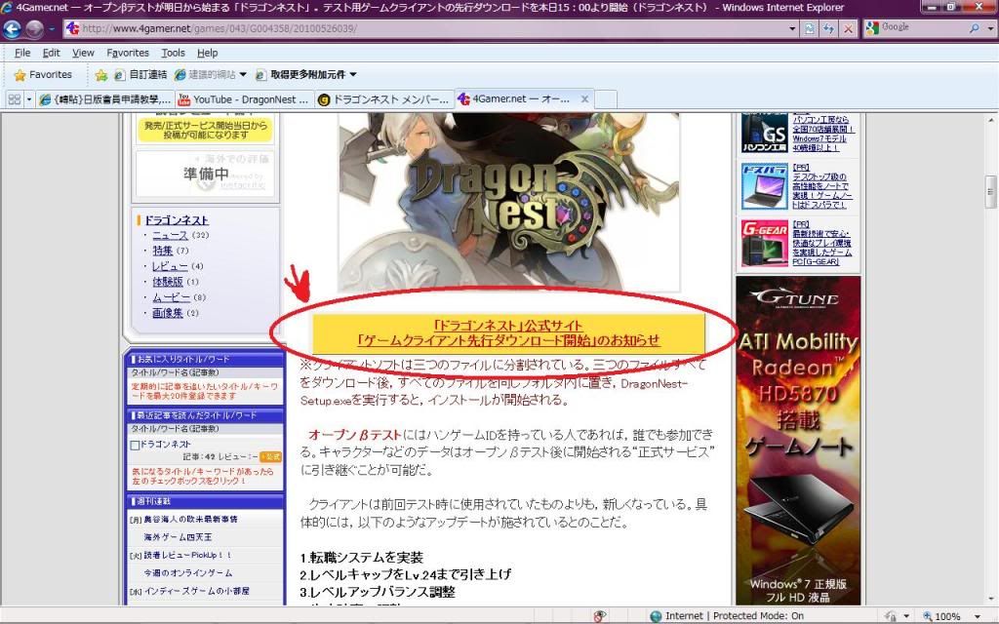Open 奥谷海人の欧米最新事情 weekly column
Screen dimensions: 999x624
[190, 520]
